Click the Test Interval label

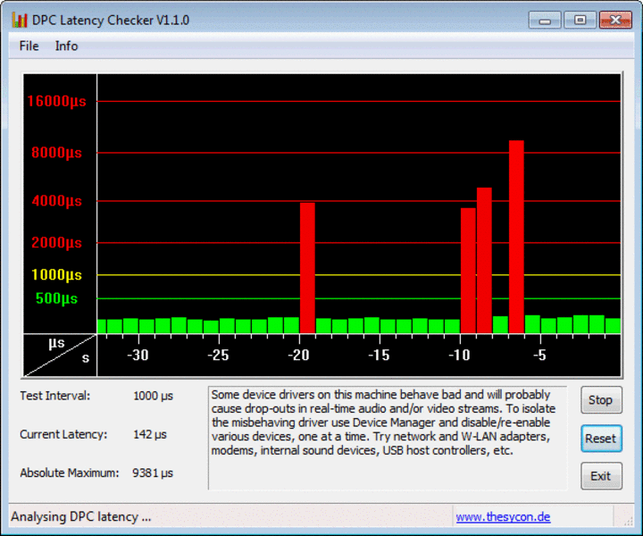pyautogui.click(x=55, y=396)
